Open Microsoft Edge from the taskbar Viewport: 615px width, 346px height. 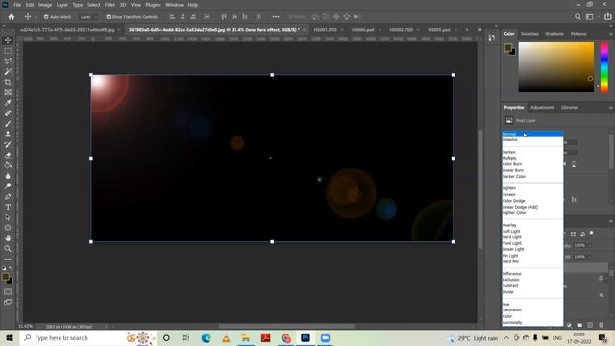(206, 338)
